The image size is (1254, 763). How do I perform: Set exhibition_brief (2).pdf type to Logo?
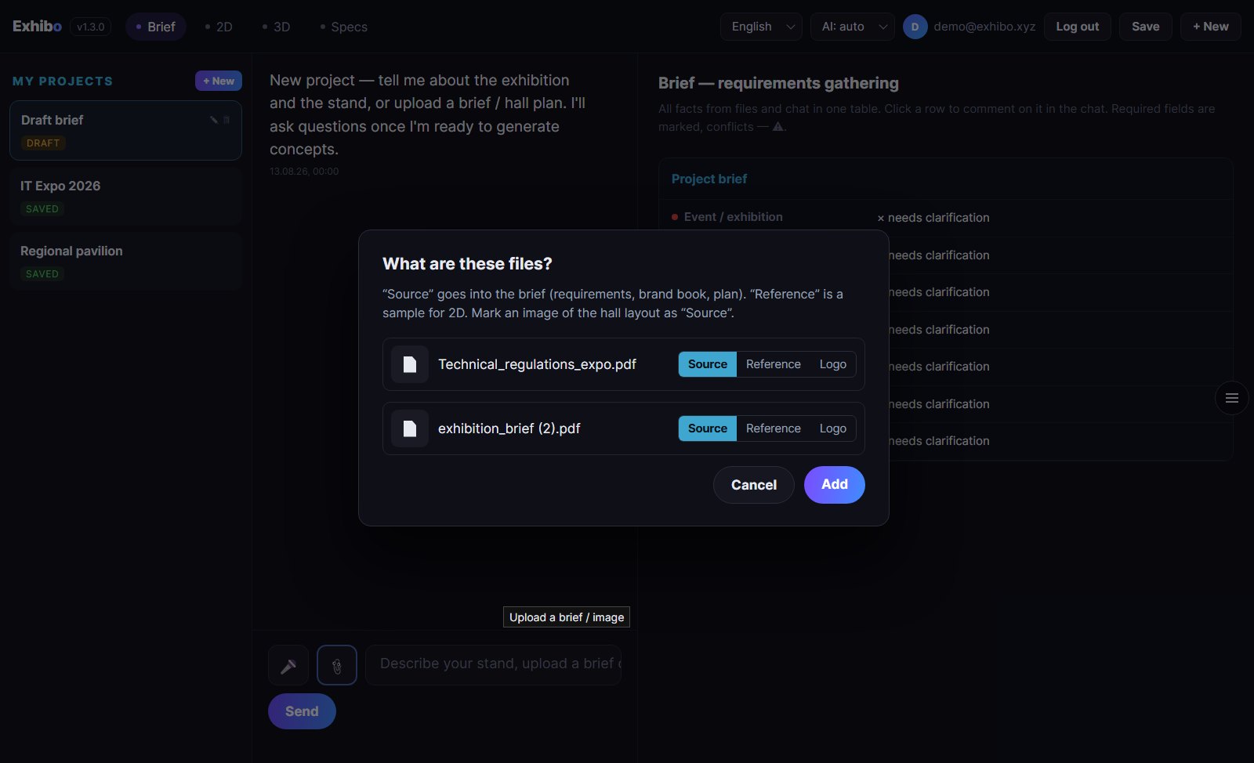click(x=832, y=429)
